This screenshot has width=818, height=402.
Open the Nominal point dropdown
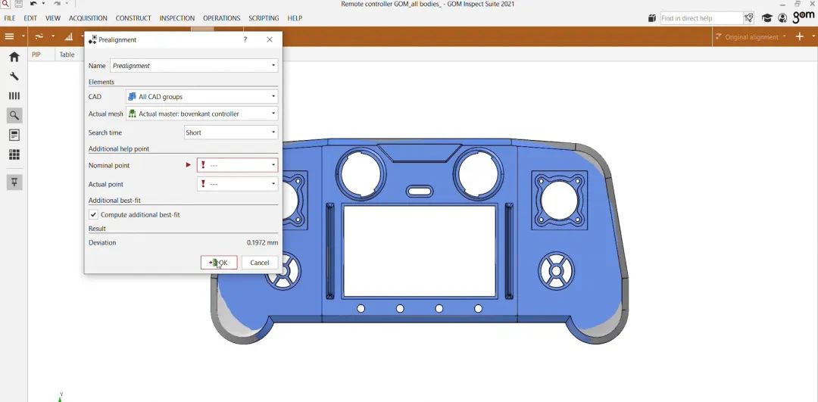click(237, 165)
